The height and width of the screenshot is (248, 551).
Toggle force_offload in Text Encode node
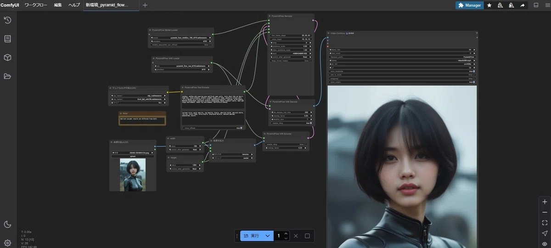[213, 128]
